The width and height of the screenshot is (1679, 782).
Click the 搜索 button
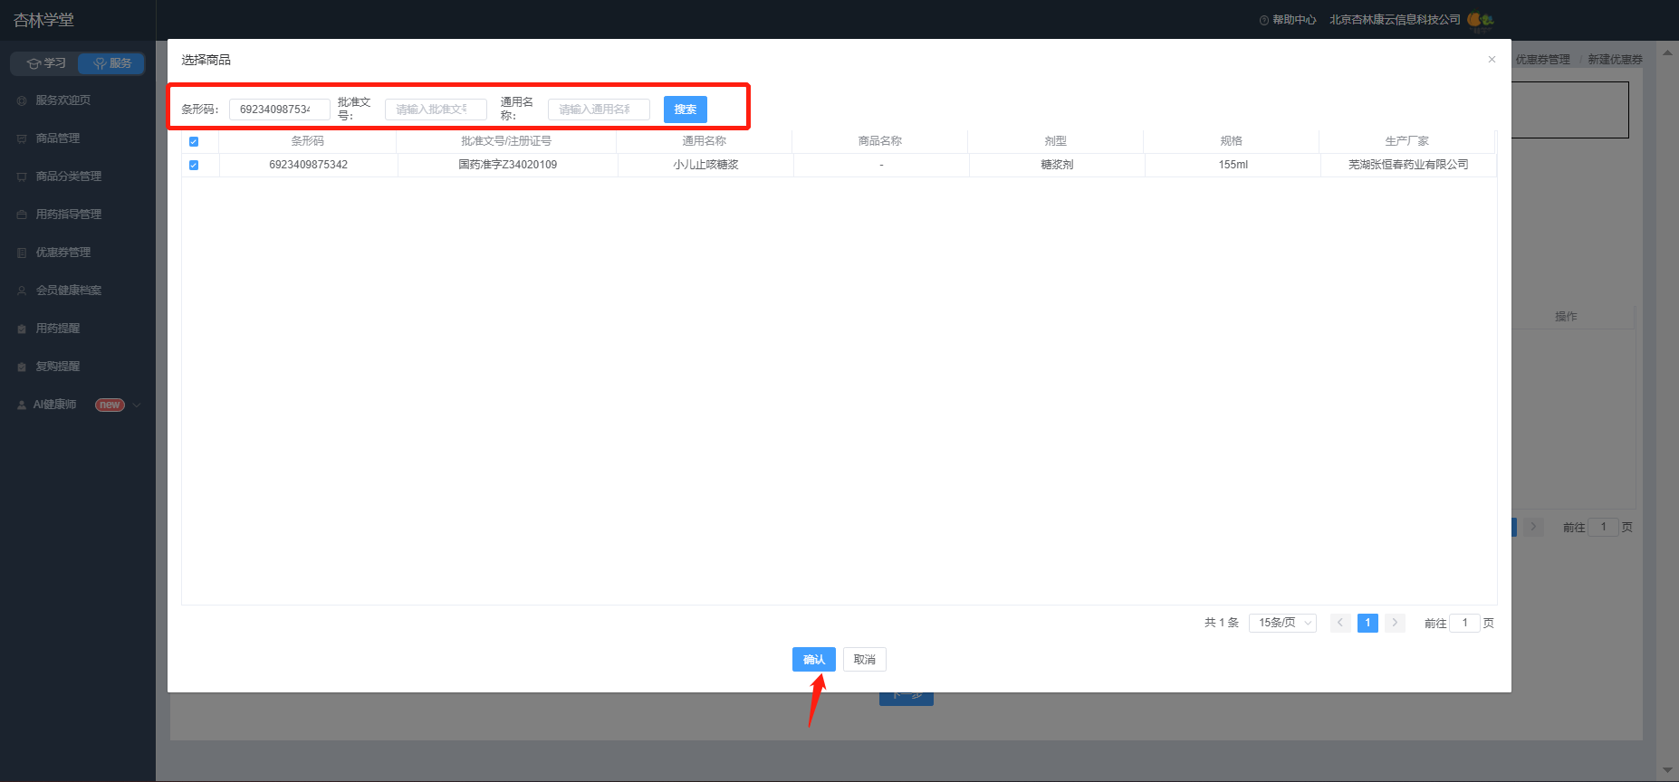pos(686,110)
